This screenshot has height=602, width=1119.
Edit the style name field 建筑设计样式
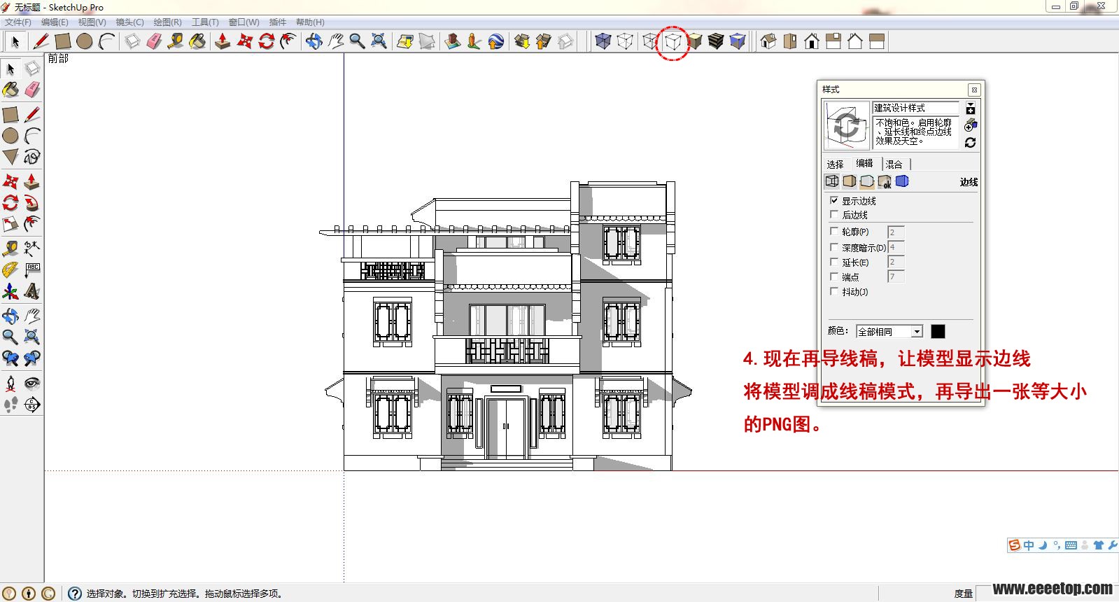tap(915, 108)
